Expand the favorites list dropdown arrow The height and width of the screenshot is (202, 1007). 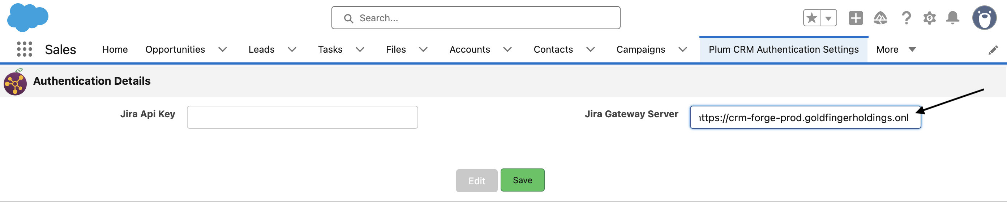point(828,18)
